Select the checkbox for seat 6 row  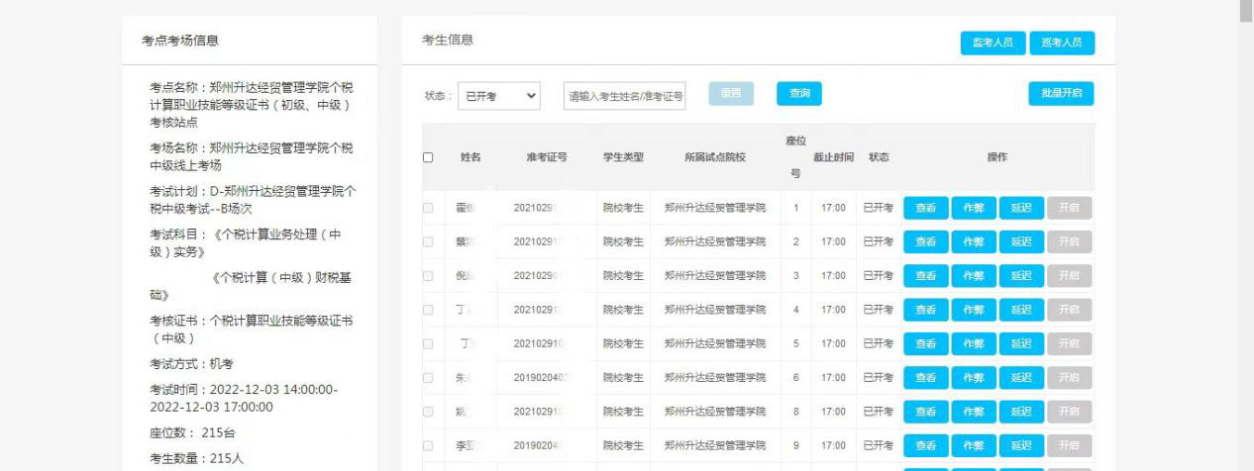[428, 378]
